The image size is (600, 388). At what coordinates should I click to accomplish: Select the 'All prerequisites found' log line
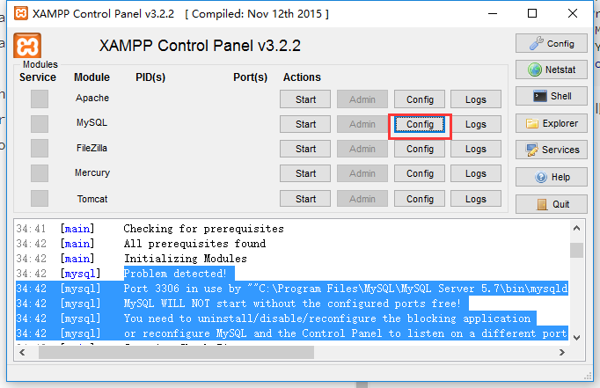point(194,244)
